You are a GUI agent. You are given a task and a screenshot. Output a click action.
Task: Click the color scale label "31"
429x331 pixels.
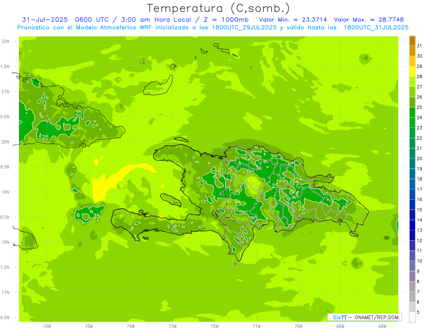[419, 46]
